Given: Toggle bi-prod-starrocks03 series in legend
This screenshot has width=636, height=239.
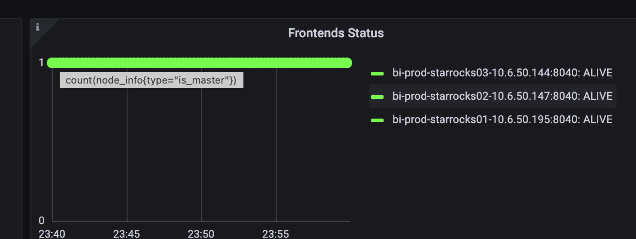Looking at the screenshot, I should click(x=502, y=73).
